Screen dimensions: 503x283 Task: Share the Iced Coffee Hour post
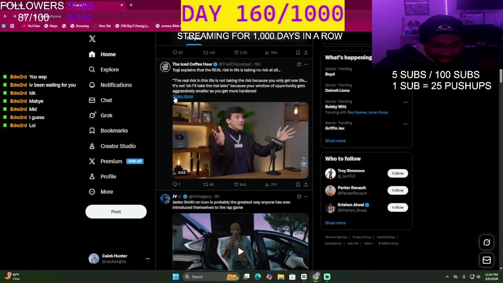click(306, 184)
